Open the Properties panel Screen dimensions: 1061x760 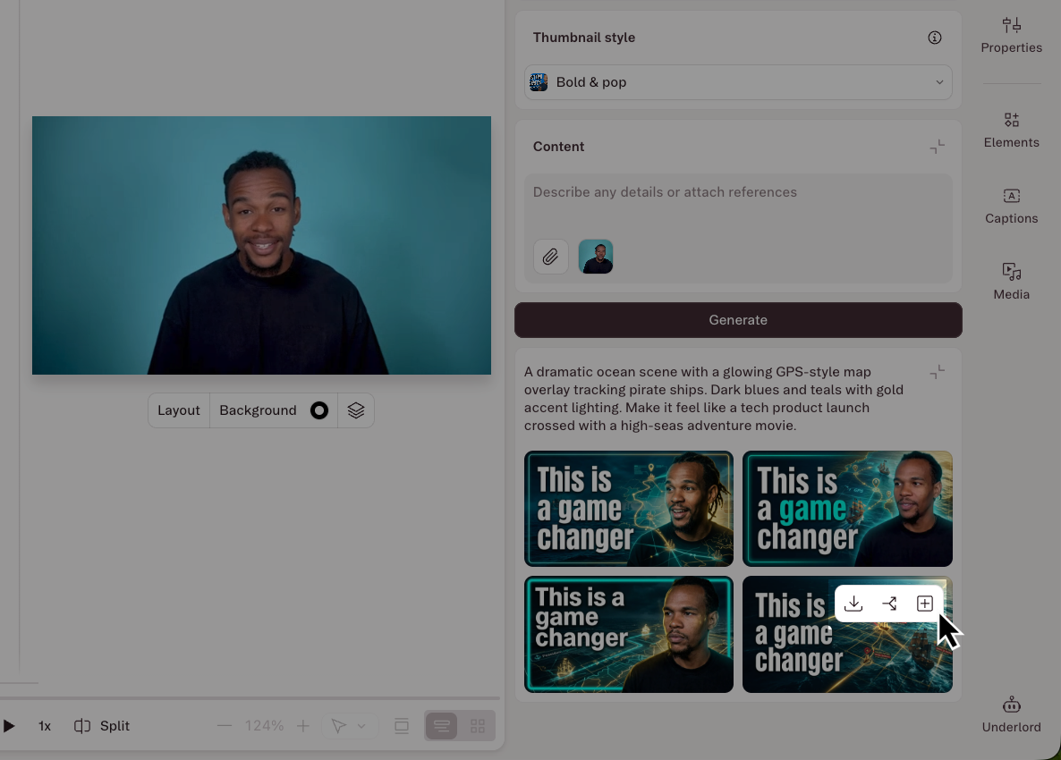[x=1011, y=35]
